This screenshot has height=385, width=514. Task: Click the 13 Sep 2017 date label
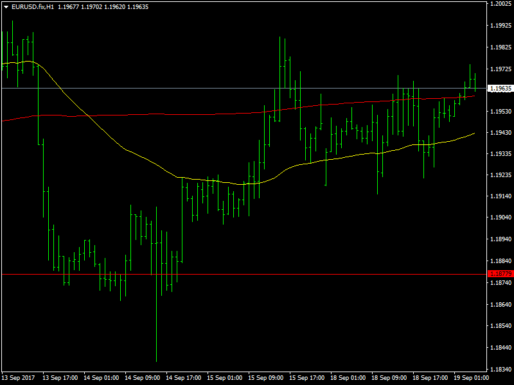[19, 378]
